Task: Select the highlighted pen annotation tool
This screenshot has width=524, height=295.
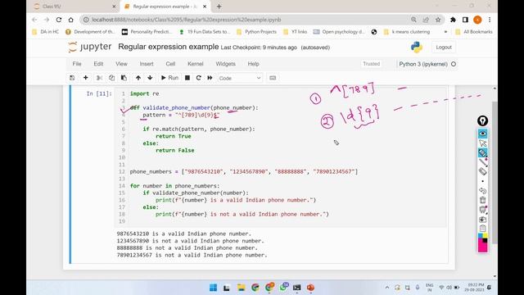Action: (x=482, y=153)
